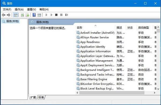Click the horizontal scrollbar left arrow

click(78, 93)
